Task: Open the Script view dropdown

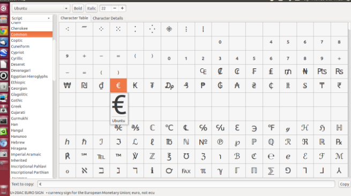Action: (x=31, y=18)
